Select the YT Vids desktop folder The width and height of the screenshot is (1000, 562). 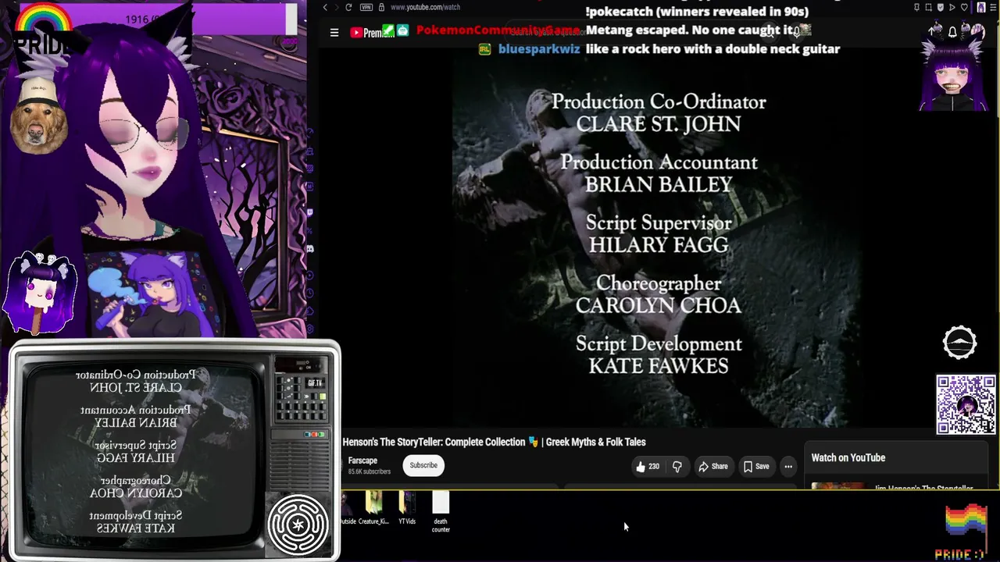coord(407,508)
